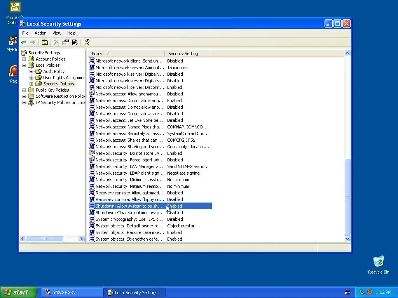Click the policy list scroll down arrow
398x298 pixels.
347,239
